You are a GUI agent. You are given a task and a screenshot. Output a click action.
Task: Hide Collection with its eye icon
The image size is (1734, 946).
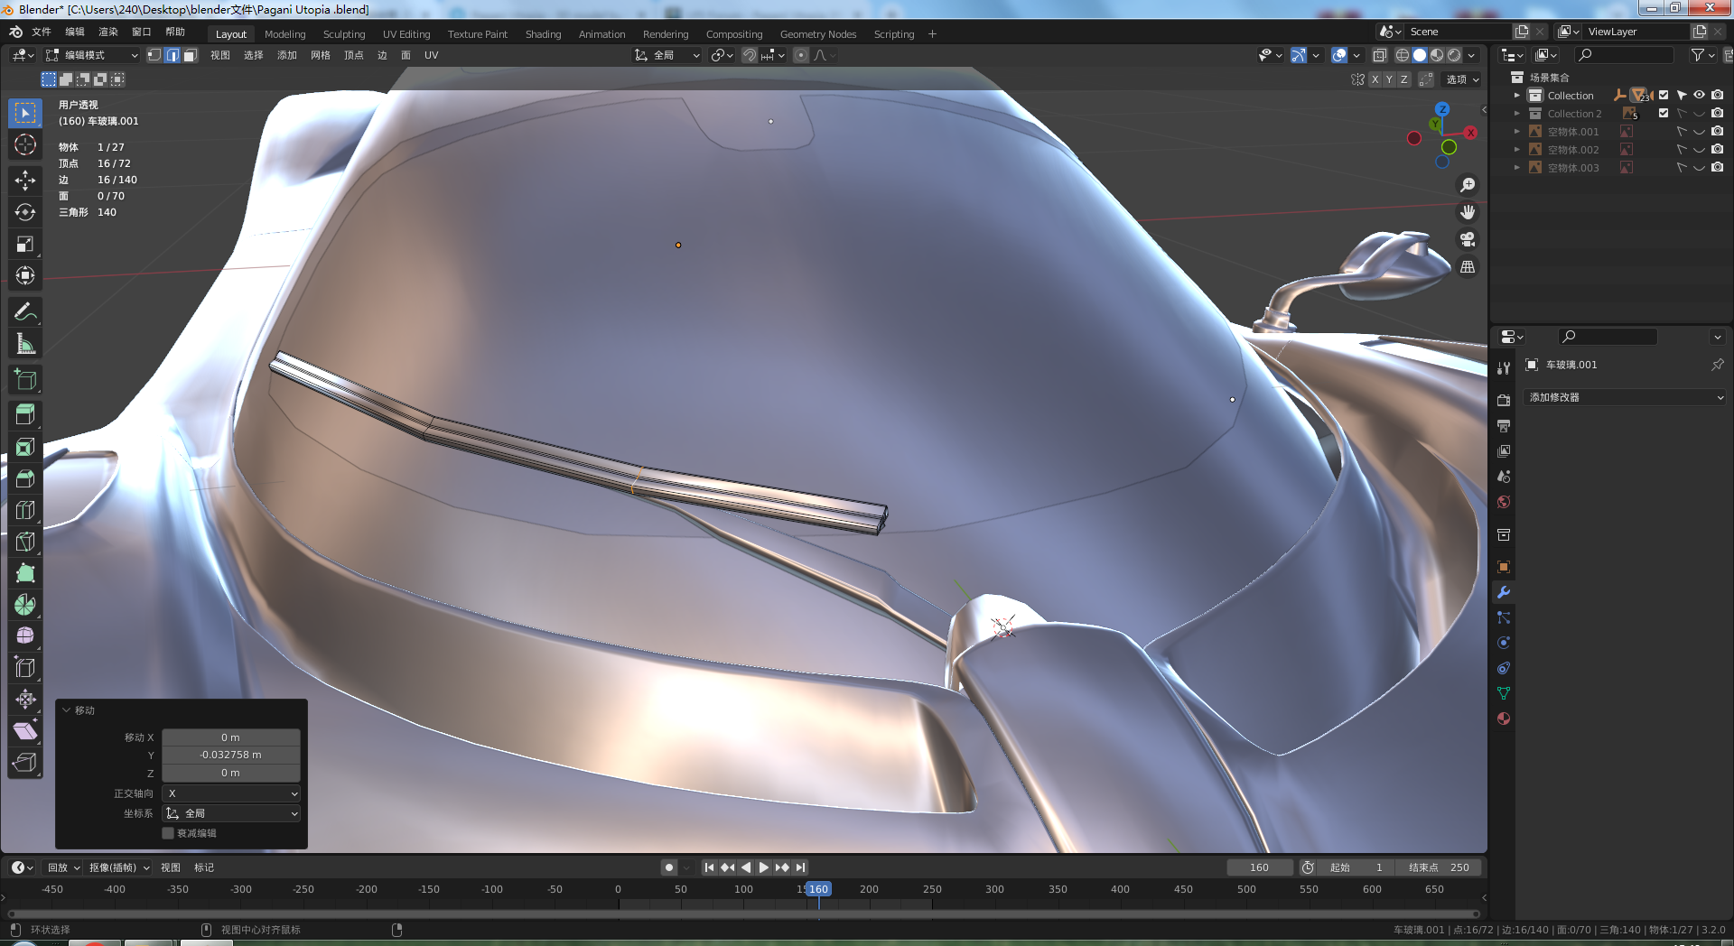pos(1699,95)
